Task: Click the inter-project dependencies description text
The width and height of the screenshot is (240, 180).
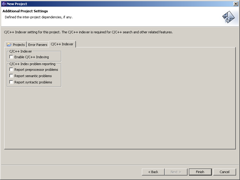Action: (39, 17)
